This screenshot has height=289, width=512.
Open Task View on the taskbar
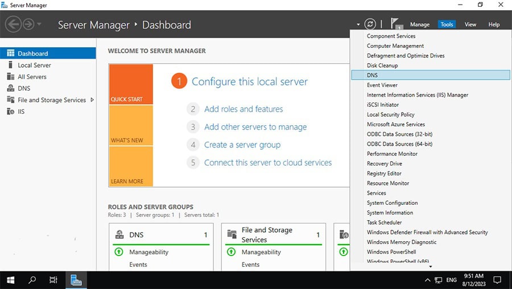pyautogui.click(x=53, y=280)
